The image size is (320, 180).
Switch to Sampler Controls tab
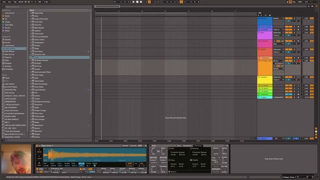(x=133, y=145)
